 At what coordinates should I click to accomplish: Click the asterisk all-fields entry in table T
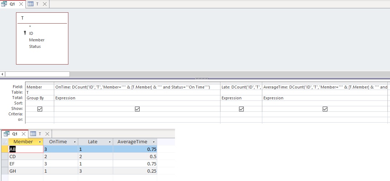(x=30, y=26)
